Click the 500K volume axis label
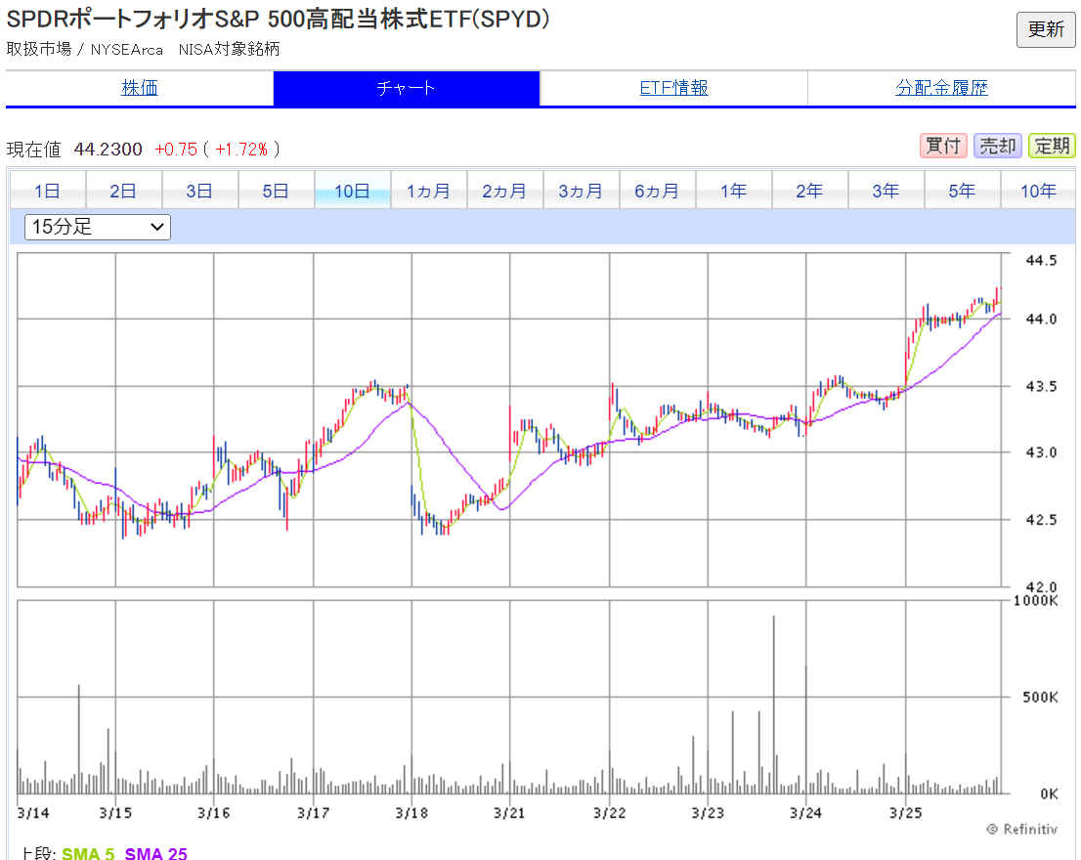Viewport: 1081px width, 860px height. pos(1040,698)
